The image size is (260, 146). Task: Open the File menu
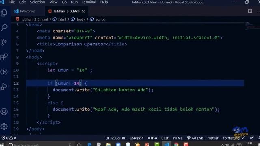pos(12,2)
